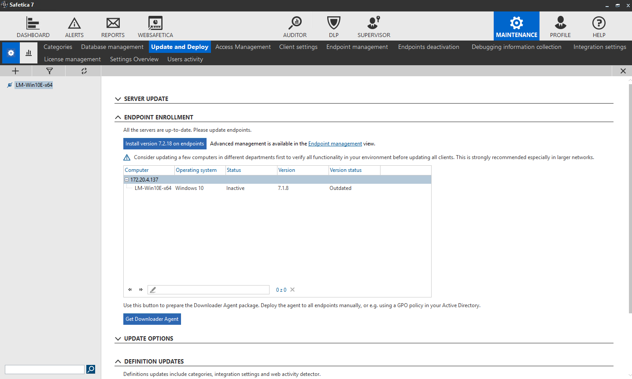Screen dimensions: 632x379
Task: Focus the user tree search field
Action: pos(44,369)
